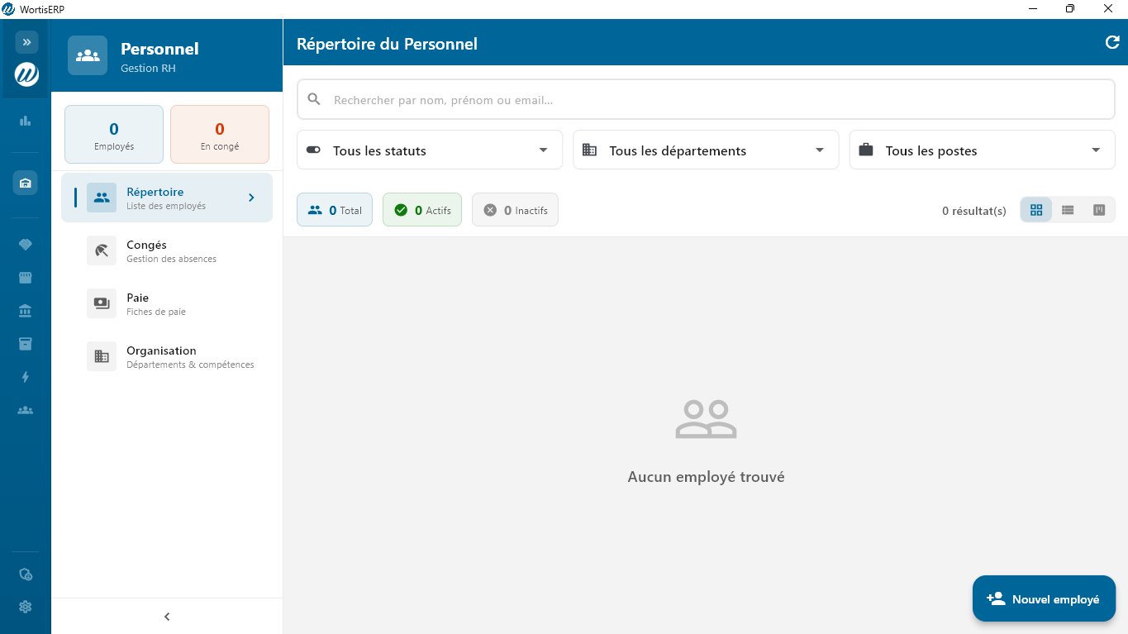The image size is (1128, 634).
Task: Filter by the Actifs chip
Action: 422,210
